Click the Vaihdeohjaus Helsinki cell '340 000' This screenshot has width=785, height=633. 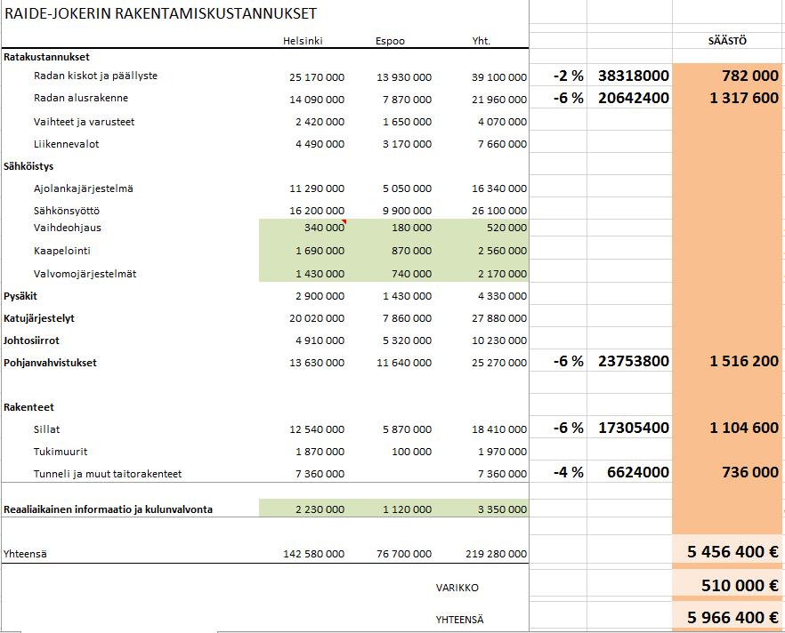(324, 228)
